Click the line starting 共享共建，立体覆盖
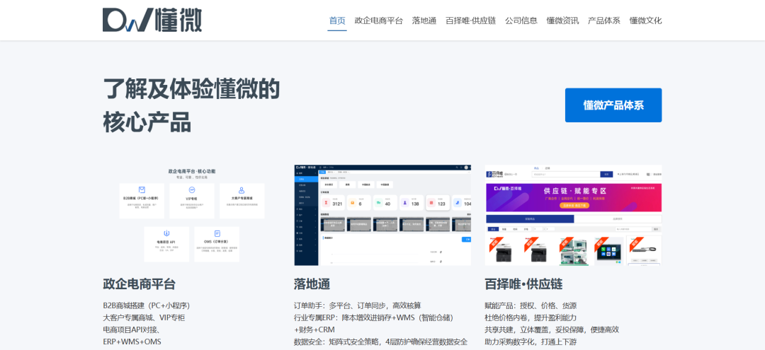This screenshot has height=350, width=765. (552, 329)
